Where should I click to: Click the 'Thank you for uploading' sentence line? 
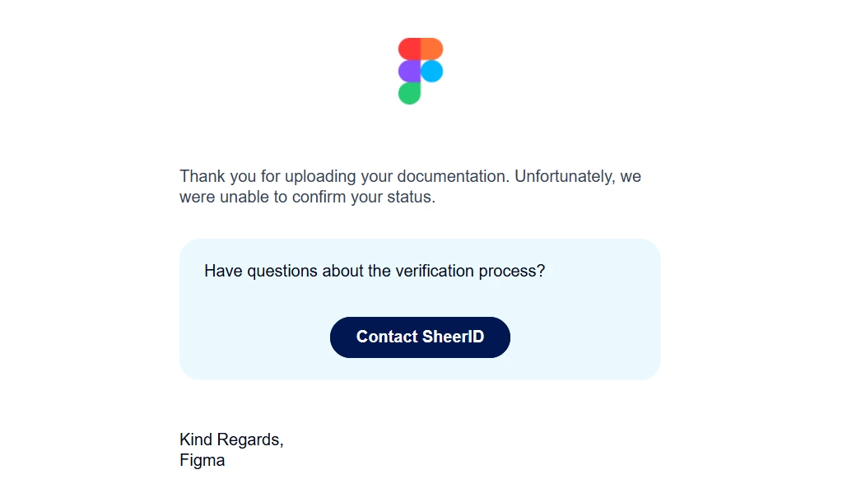pyautogui.click(x=410, y=176)
